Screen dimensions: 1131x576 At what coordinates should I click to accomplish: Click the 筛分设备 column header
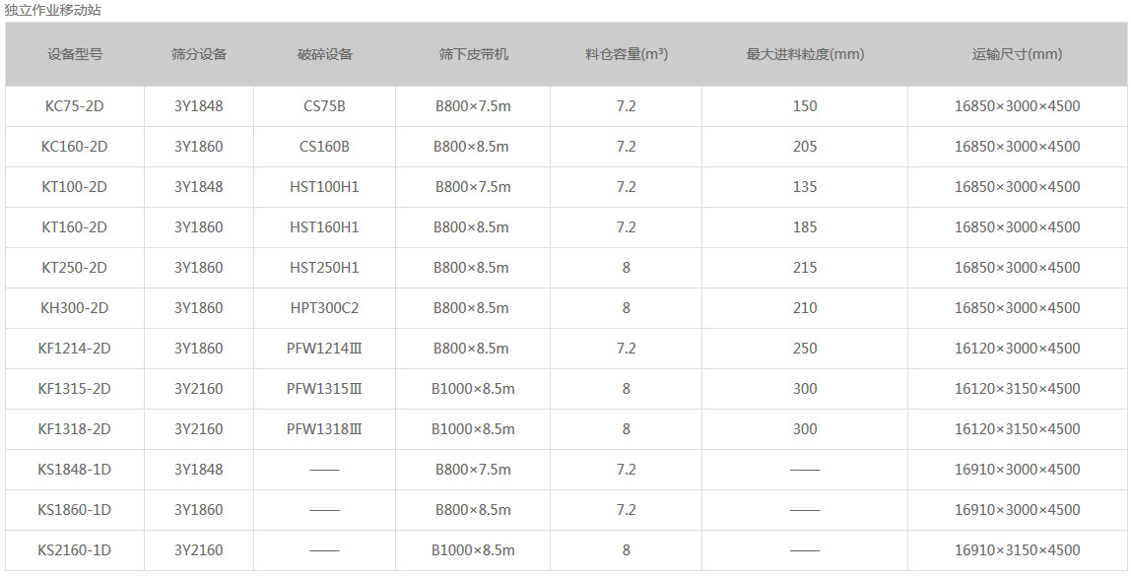click(199, 54)
